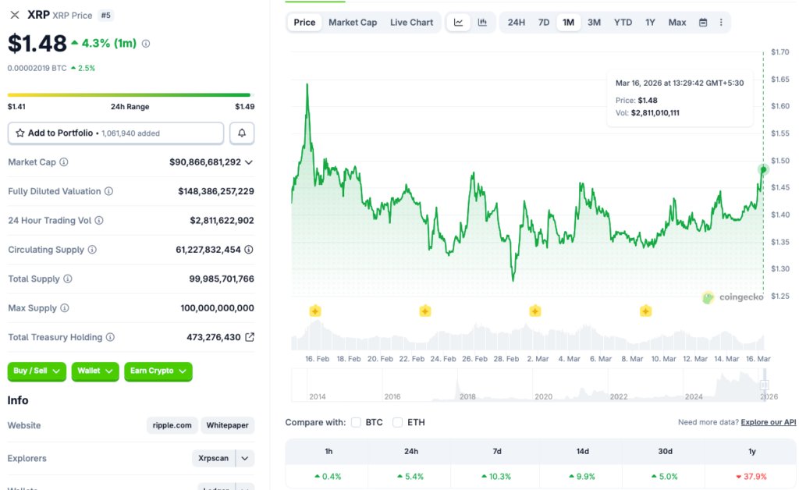Click the 24h Range price bar
The image size is (799, 490).
click(x=130, y=93)
